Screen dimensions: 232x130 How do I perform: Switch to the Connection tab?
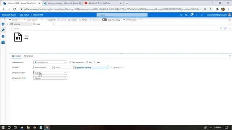tap(16, 56)
